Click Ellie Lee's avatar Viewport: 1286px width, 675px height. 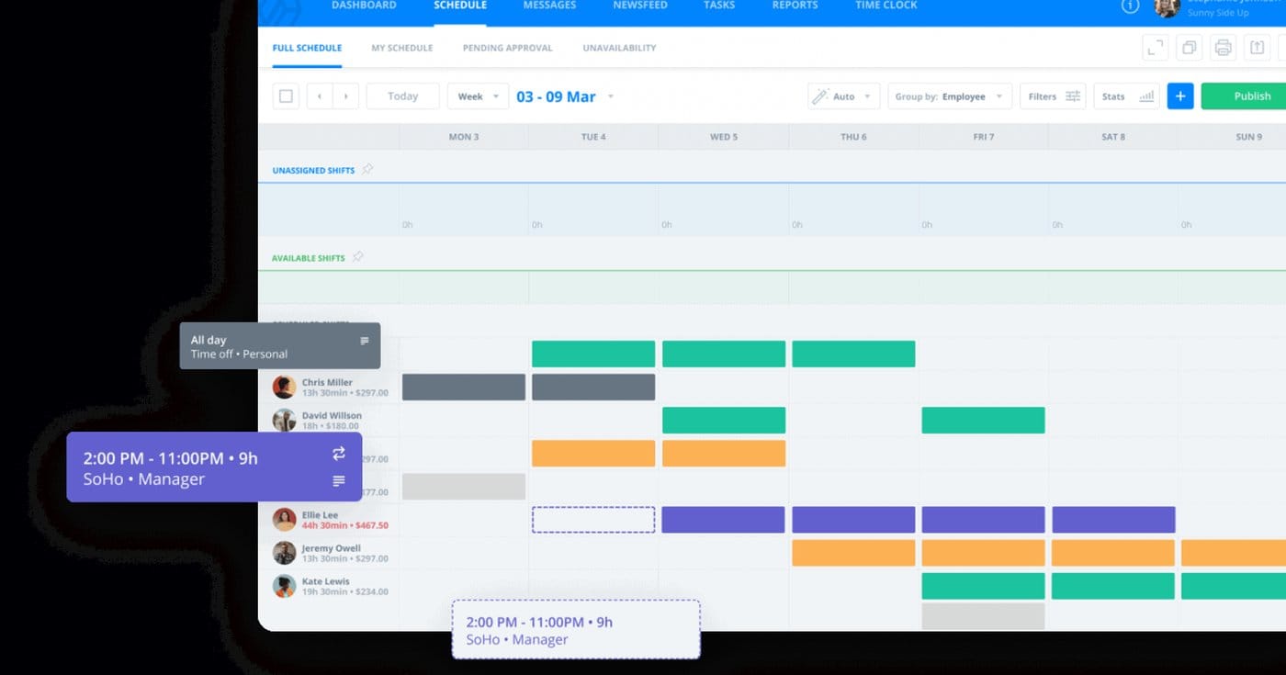click(x=284, y=520)
